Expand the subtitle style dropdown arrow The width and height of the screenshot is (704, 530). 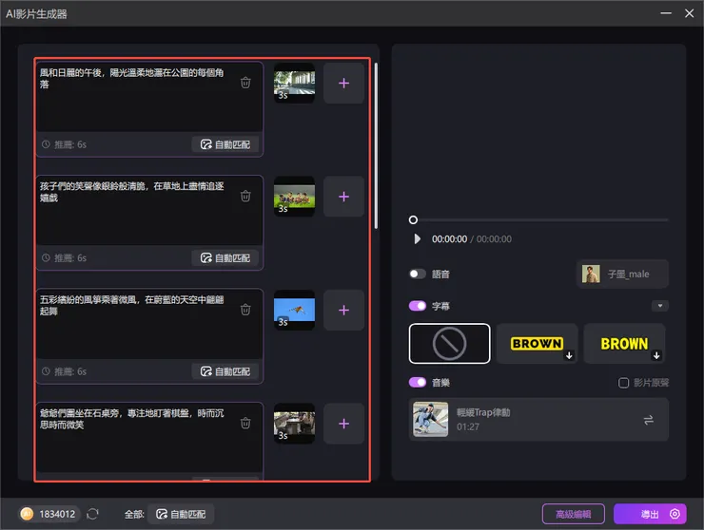pos(660,306)
